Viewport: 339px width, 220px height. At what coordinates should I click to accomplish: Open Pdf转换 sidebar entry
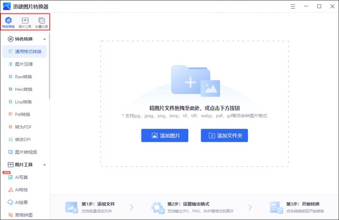[23, 114]
